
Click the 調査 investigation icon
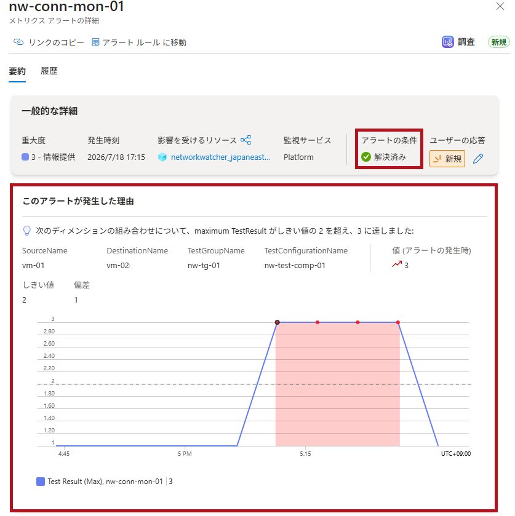pyautogui.click(x=447, y=42)
